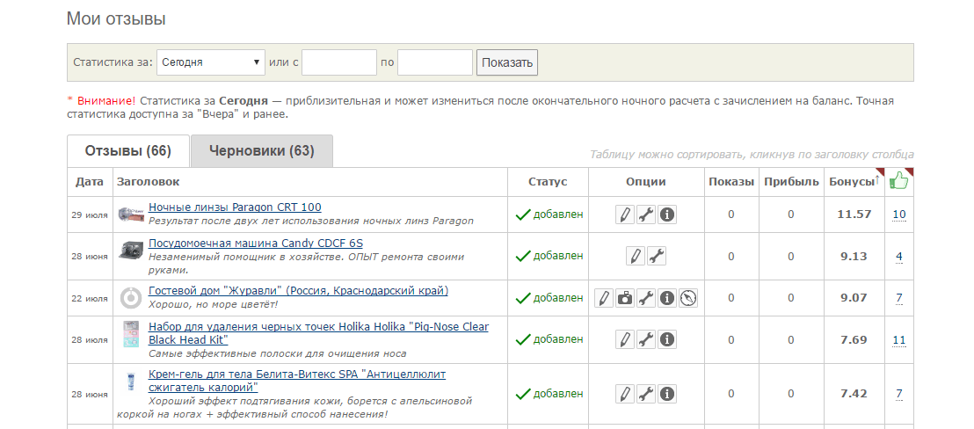
Task: Sort the table by the Показы column
Action: coord(730,182)
